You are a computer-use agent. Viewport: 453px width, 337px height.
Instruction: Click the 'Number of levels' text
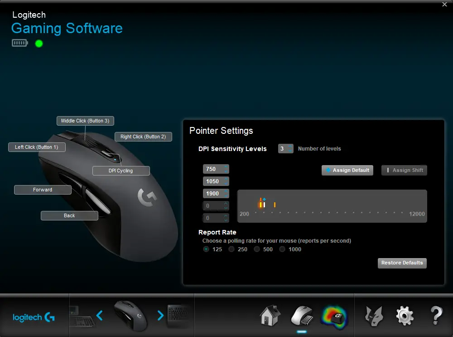pyautogui.click(x=319, y=149)
